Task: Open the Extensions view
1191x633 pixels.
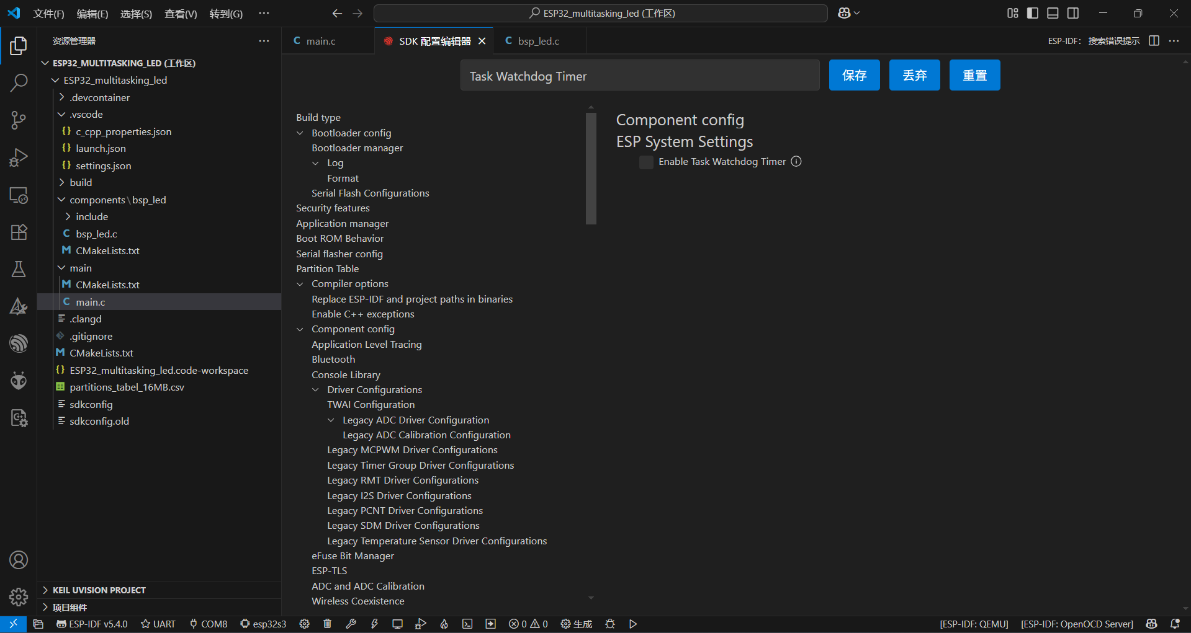Action: (19, 232)
